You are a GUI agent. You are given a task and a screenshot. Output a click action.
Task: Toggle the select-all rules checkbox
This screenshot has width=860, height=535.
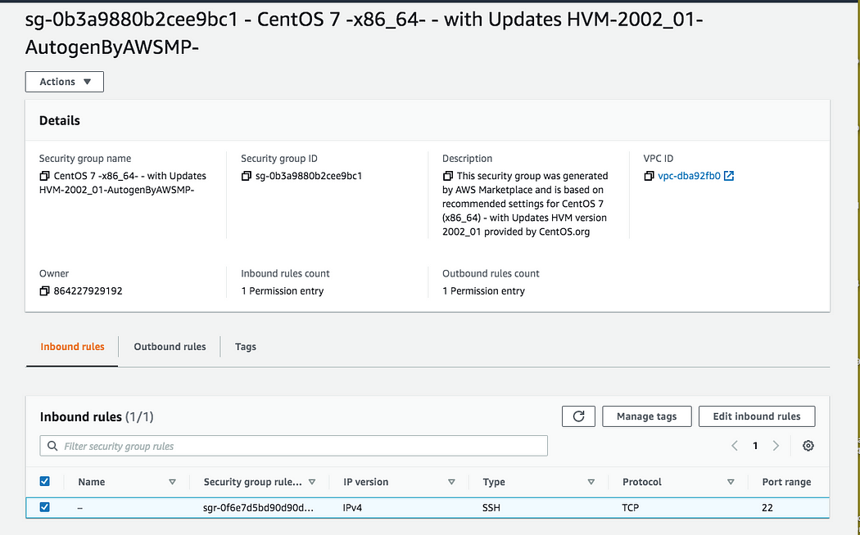45,482
